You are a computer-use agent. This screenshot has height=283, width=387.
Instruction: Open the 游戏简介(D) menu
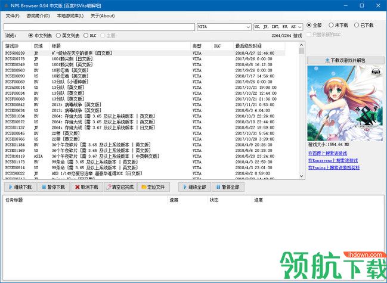38,15
